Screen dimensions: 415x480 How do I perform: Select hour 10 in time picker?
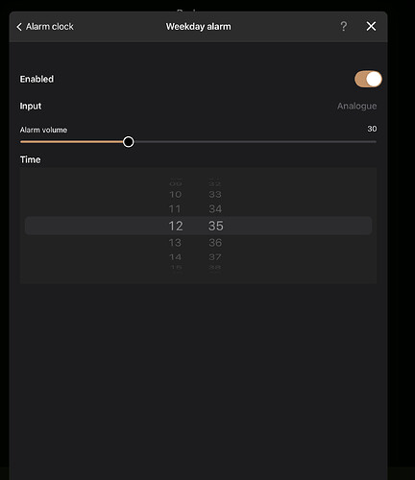point(176,194)
